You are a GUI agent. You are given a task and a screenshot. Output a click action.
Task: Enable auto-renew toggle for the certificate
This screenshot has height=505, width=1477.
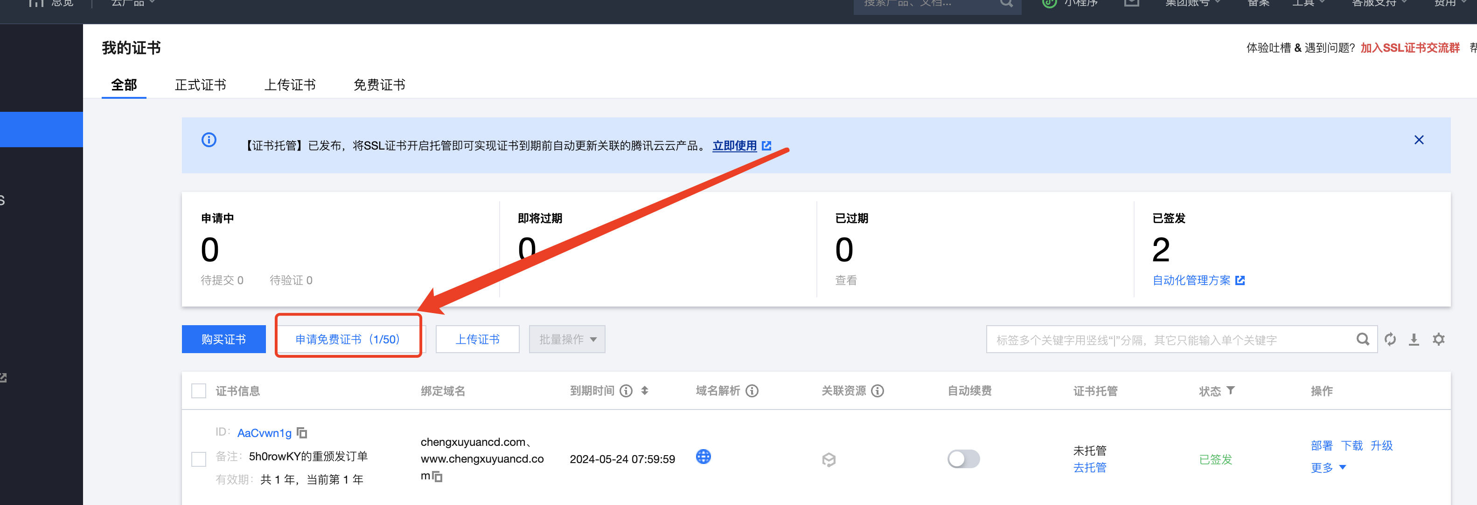click(963, 458)
